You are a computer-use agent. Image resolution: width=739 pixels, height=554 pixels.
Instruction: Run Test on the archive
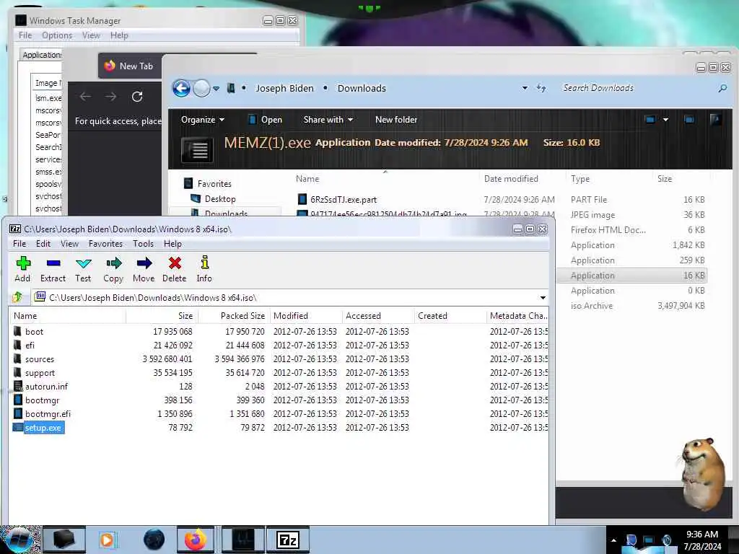tap(83, 269)
